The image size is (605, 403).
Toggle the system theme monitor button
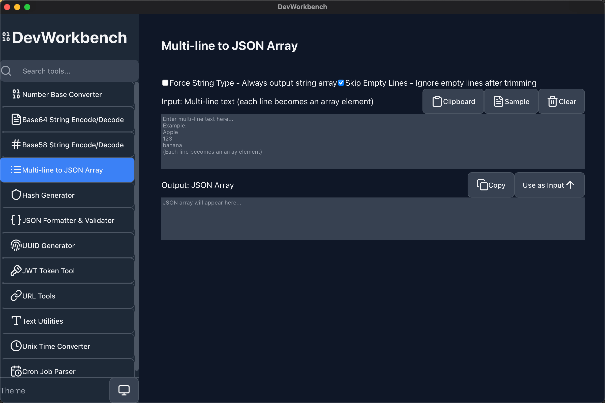(124, 390)
